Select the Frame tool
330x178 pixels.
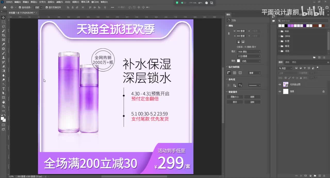click(x=3, y=40)
